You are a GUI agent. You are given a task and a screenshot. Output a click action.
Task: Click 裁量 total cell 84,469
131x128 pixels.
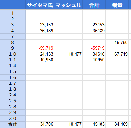click(117, 124)
